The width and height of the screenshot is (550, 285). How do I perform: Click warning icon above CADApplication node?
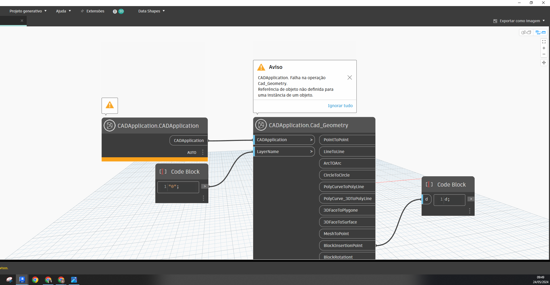[x=110, y=105]
